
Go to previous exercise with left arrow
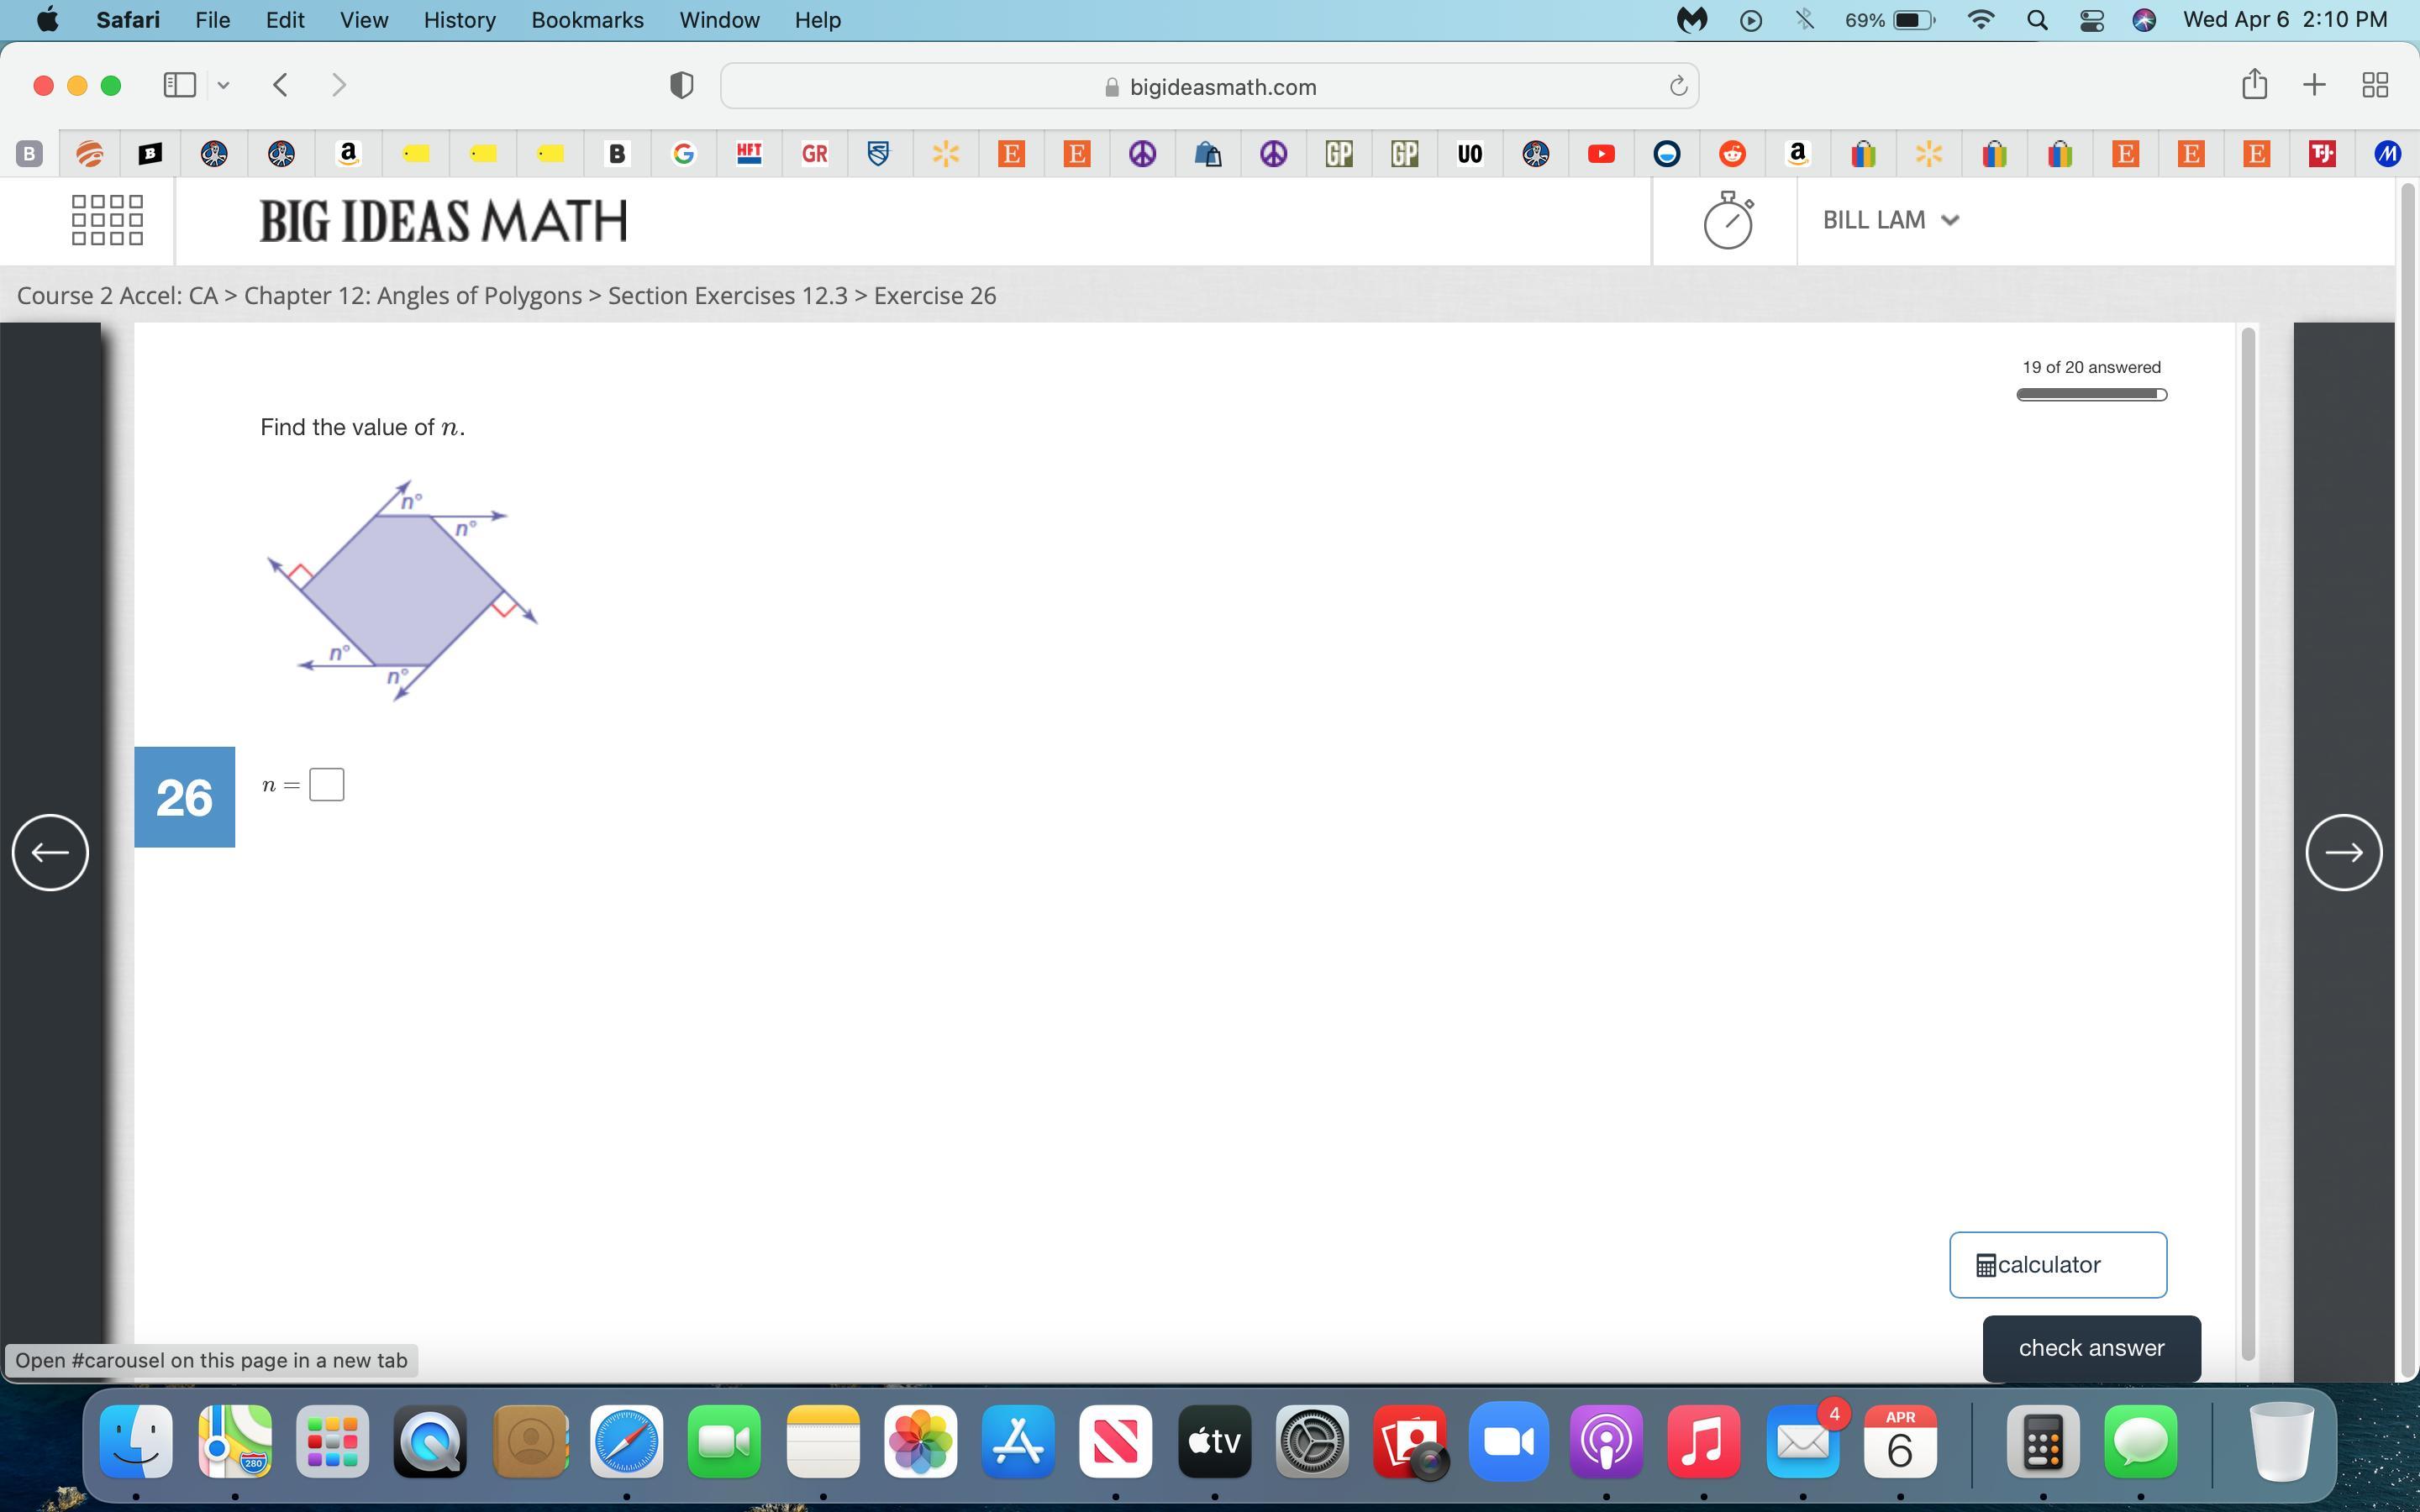click(50, 852)
